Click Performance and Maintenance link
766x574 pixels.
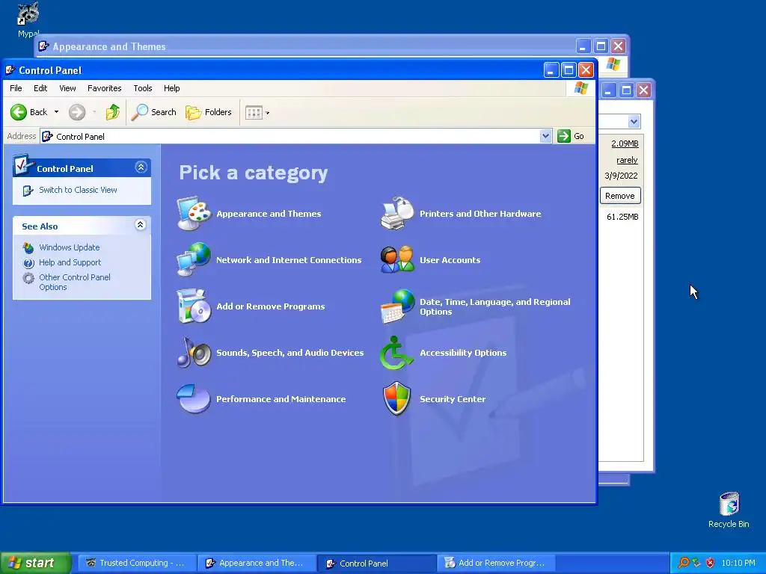[281, 399]
